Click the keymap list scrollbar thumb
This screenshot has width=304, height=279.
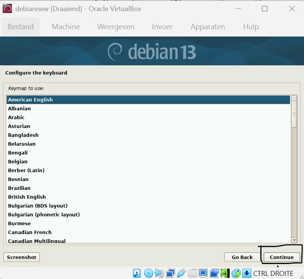point(294,114)
